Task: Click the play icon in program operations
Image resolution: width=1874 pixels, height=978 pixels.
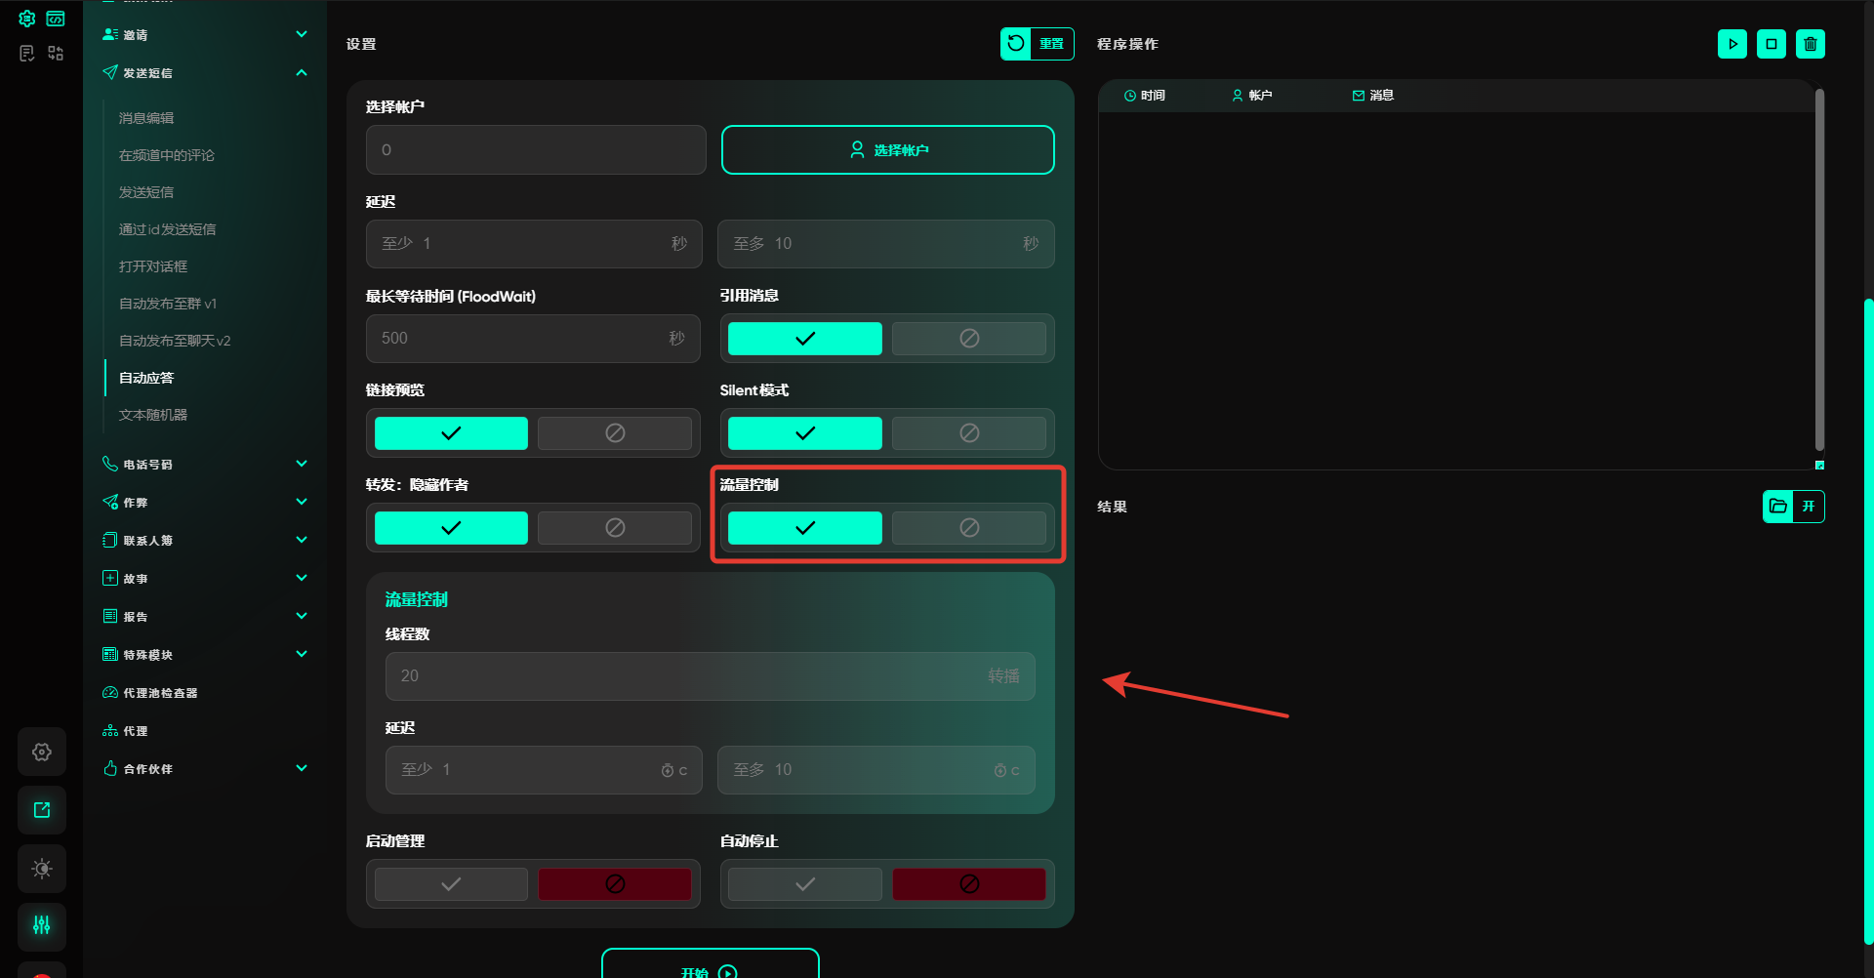Action: tap(1732, 44)
